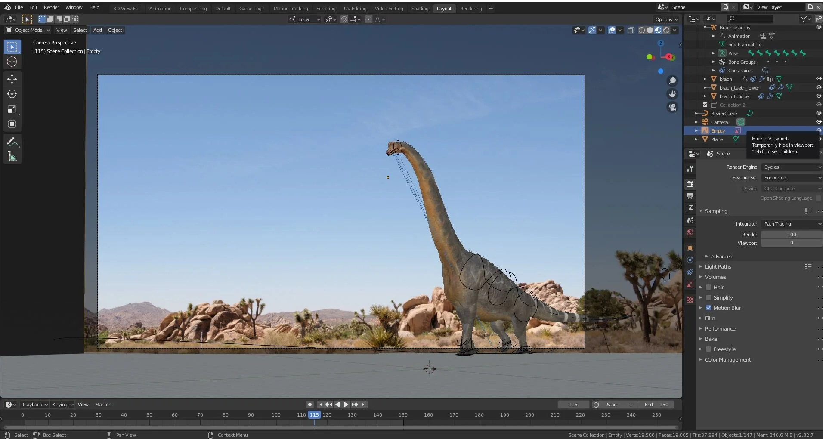Click the play animation button

(x=346, y=405)
